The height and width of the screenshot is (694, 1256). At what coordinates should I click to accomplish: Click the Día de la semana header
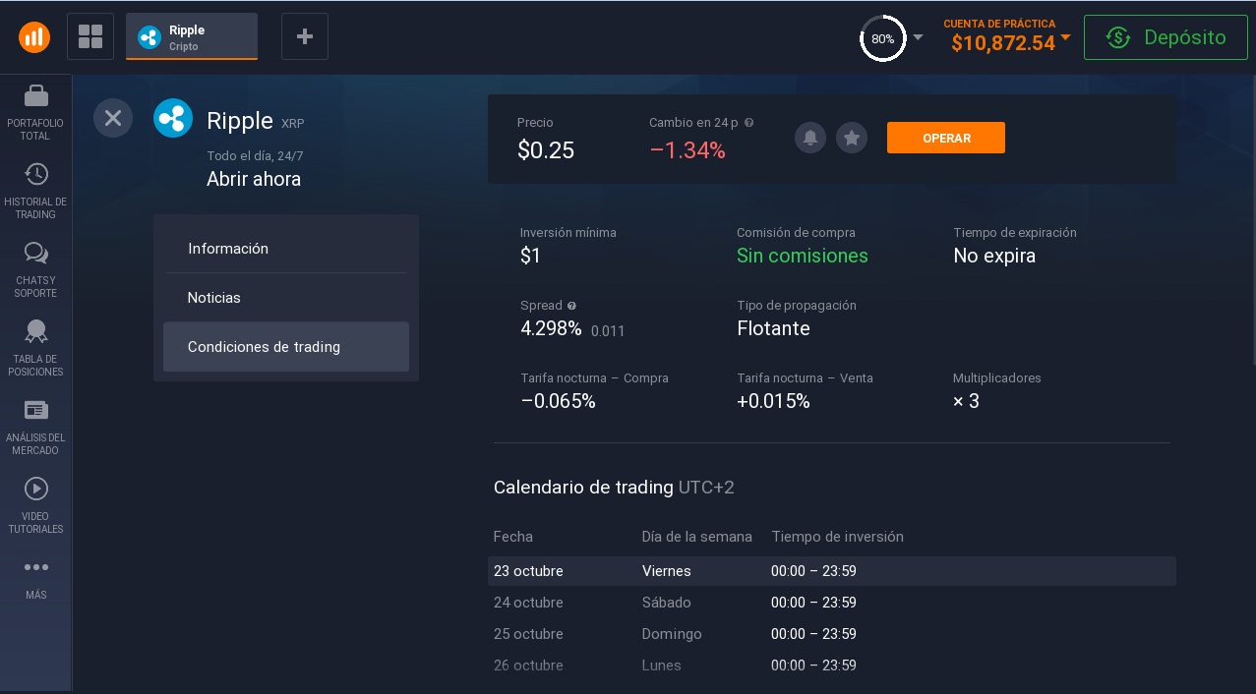point(697,537)
